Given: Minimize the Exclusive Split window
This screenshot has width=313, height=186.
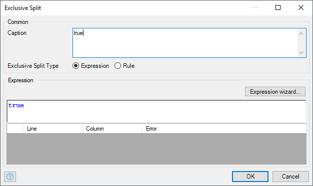Looking at the screenshot, I should click(255, 7).
